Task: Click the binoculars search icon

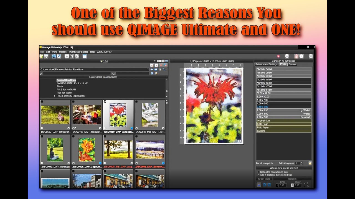Action: [152, 73]
